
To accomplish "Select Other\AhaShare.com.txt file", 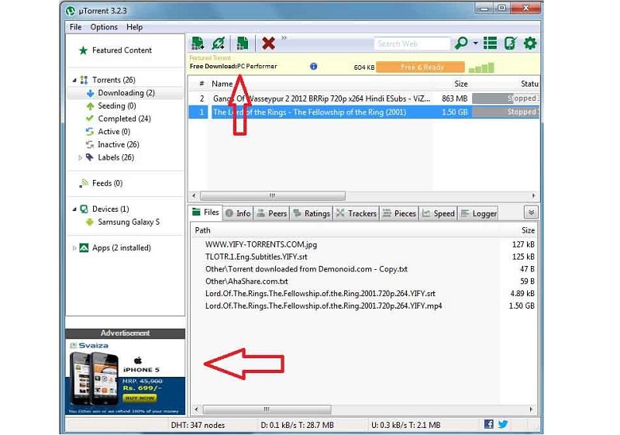I will [x=246, y=281].
